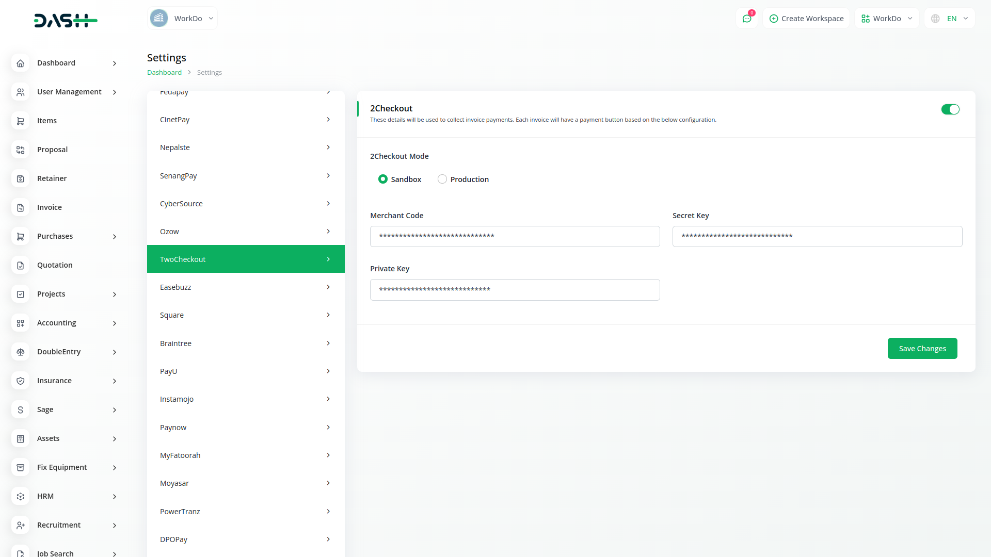Click the Sage S icon

point(21,409)
